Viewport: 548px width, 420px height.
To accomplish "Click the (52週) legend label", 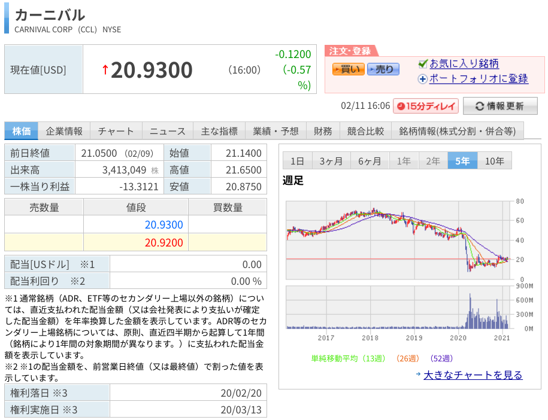I will [441, 358].
